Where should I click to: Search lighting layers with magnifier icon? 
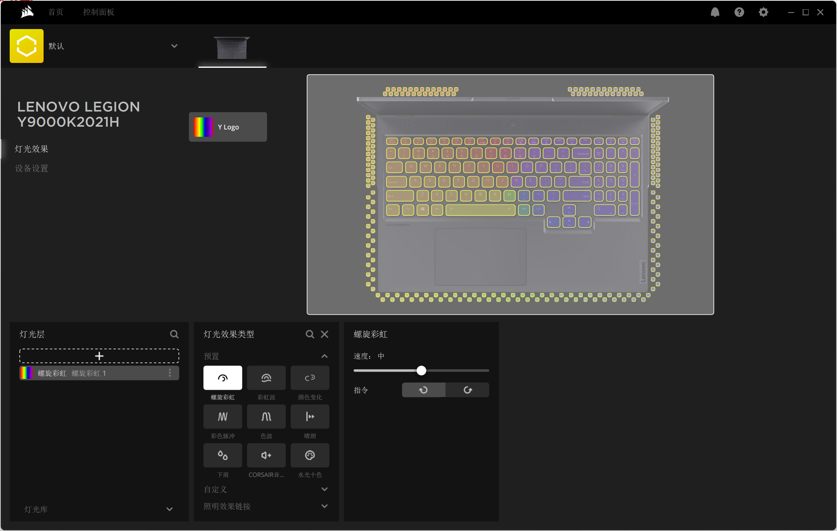coord(174,334)
